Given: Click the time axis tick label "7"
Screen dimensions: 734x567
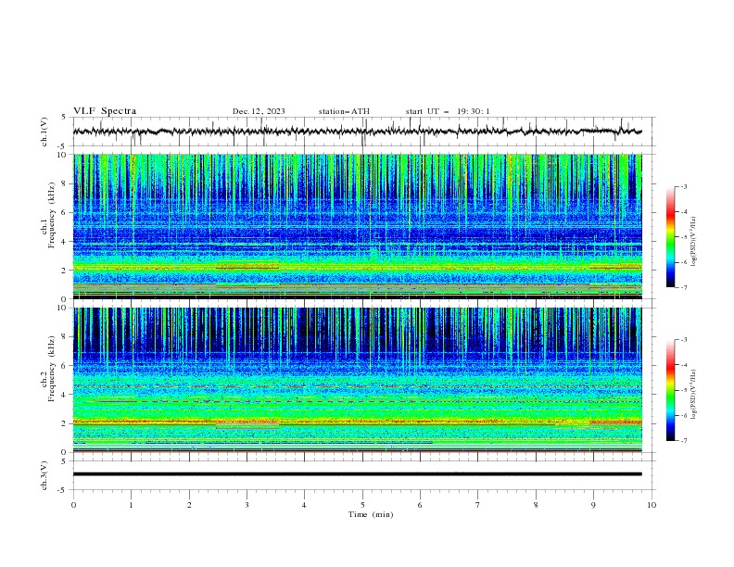Looking at the screenshot, I should point(478,505).
